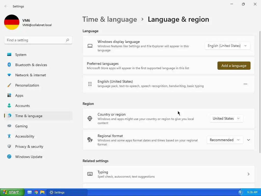
Task: Select Gaming in the sidebar
Action: click(38, 126)
